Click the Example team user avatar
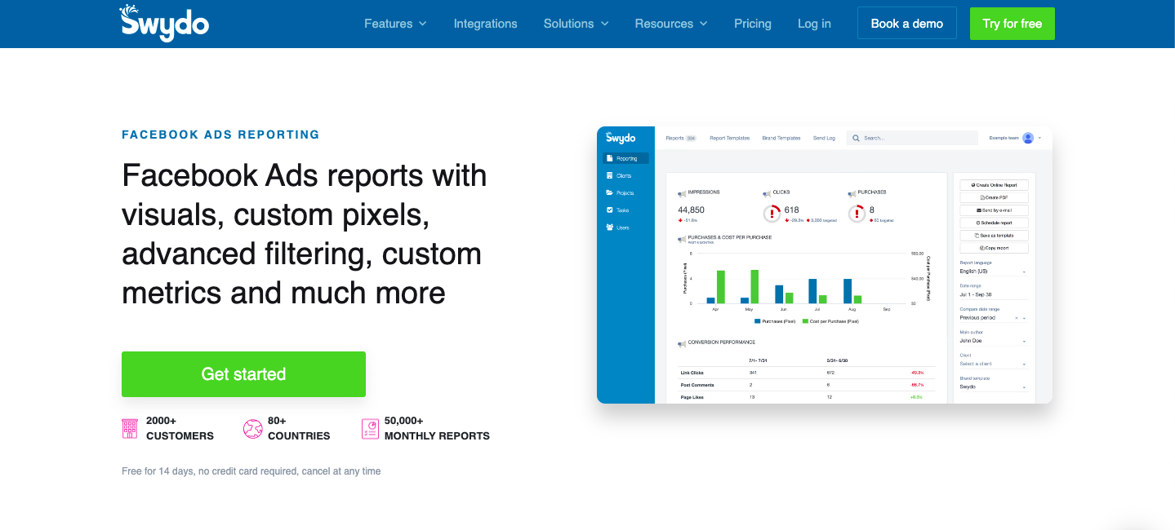 1028,138
